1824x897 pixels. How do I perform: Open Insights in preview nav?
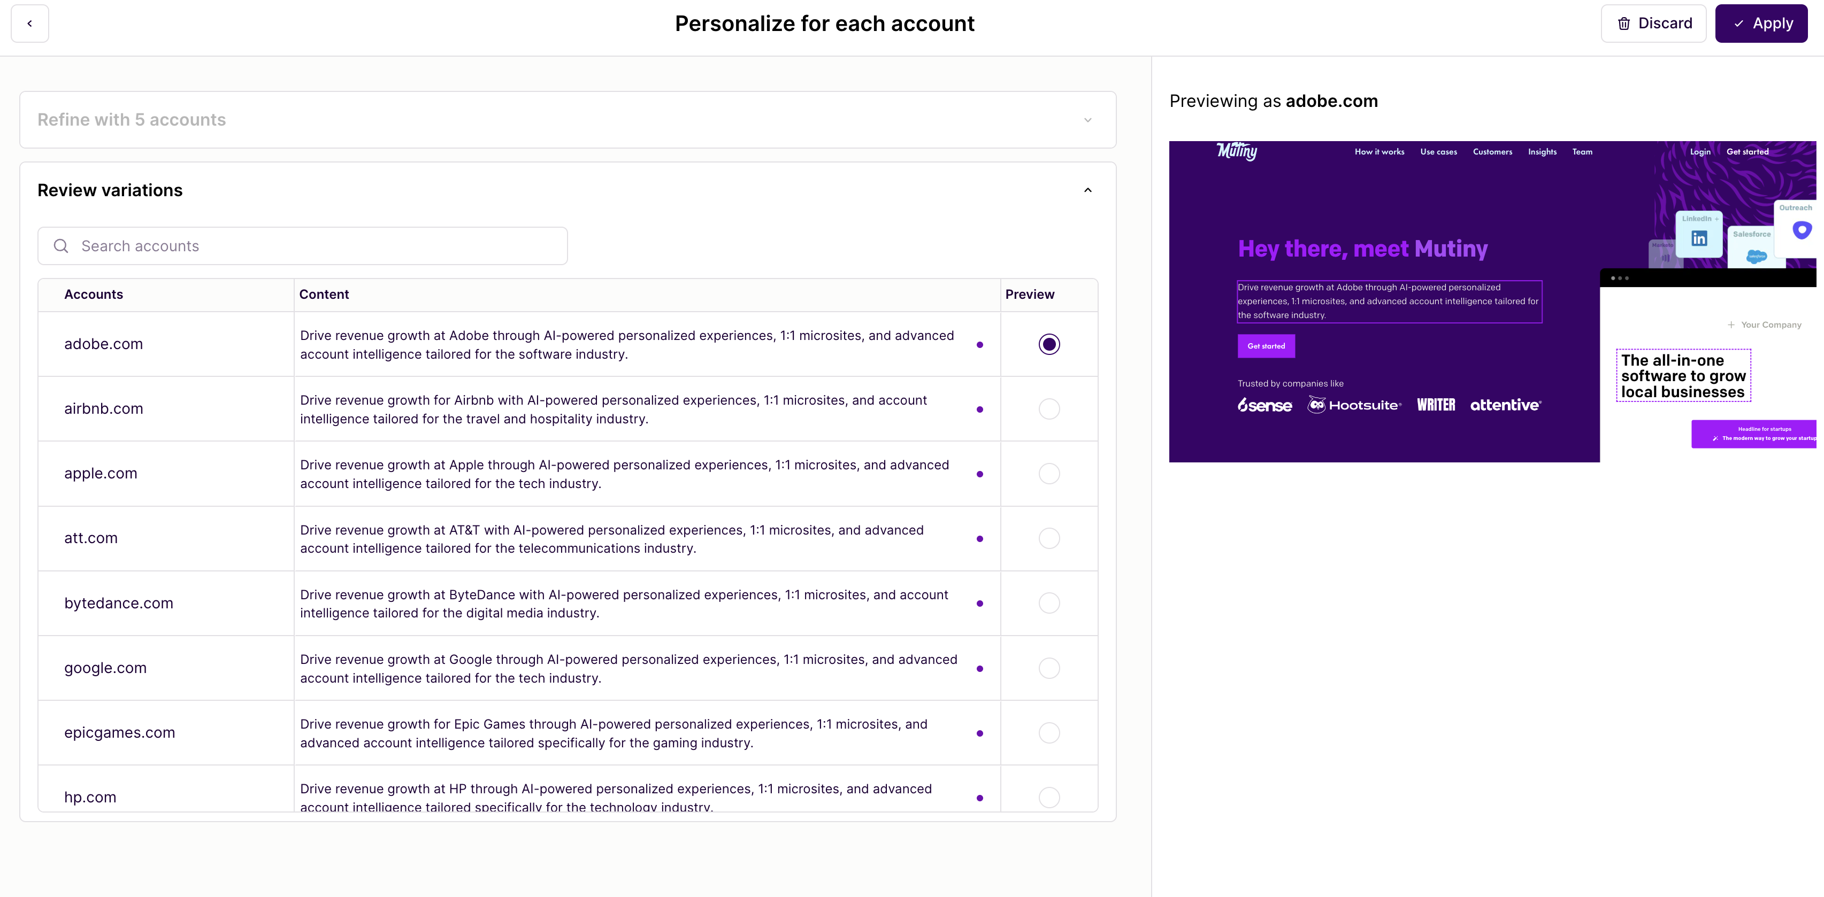(1542, 151)
